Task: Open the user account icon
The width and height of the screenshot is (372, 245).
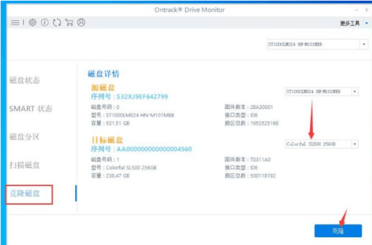Action: pos(81,22)
